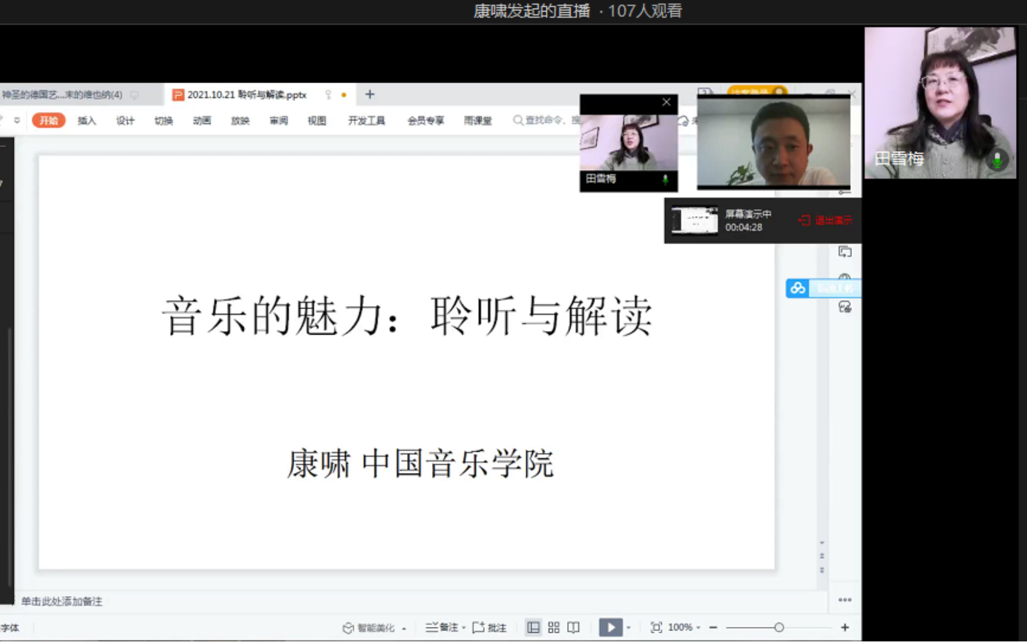Open the 会员专享 ribbon tab
The height and width of the screenshot is (642, 1027).
pos(425,120)
